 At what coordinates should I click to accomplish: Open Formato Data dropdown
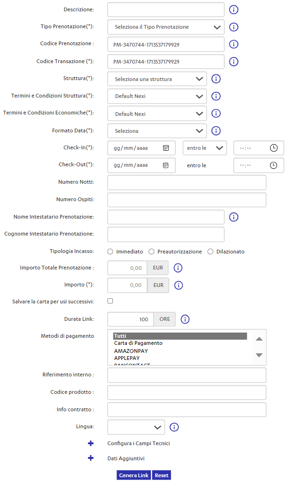pyautogui.click(x=157, y=131)
